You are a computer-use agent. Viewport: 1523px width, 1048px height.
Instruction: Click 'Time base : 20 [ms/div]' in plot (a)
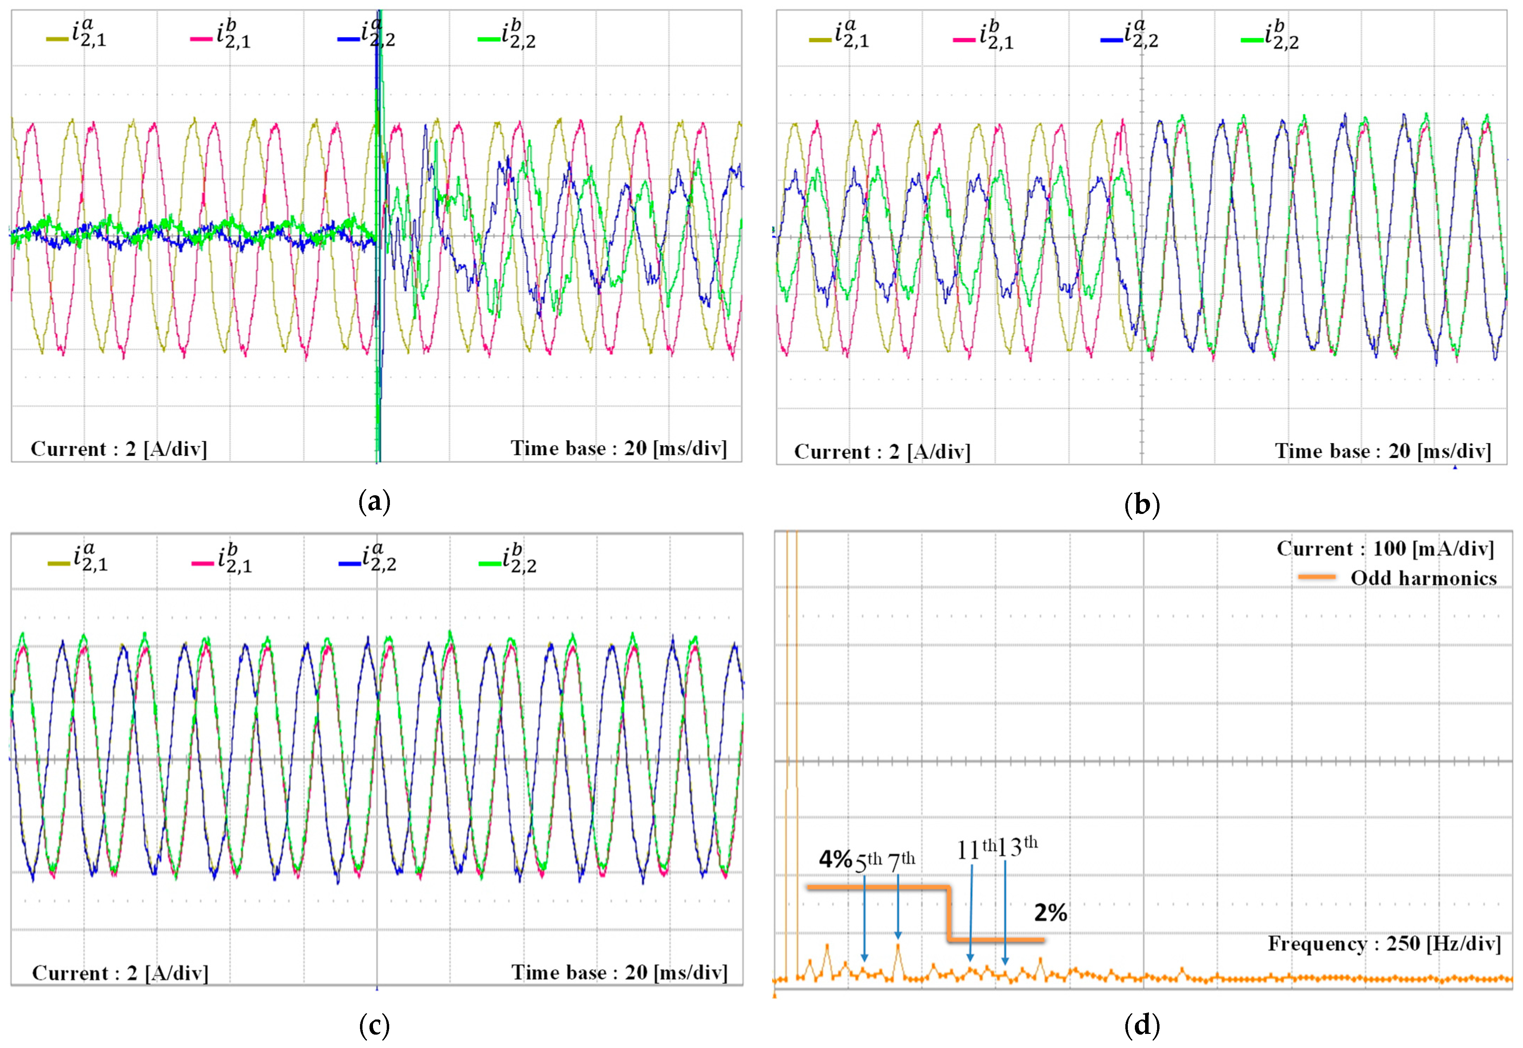pyautogui.click(x=618, y=448)
